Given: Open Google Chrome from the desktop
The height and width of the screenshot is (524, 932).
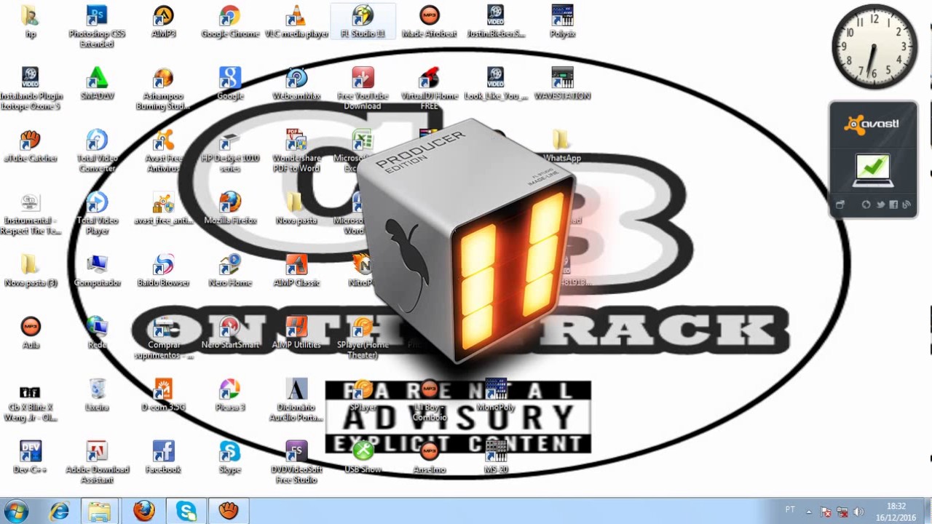Looking at the screenshot, I should coord(230,21).
